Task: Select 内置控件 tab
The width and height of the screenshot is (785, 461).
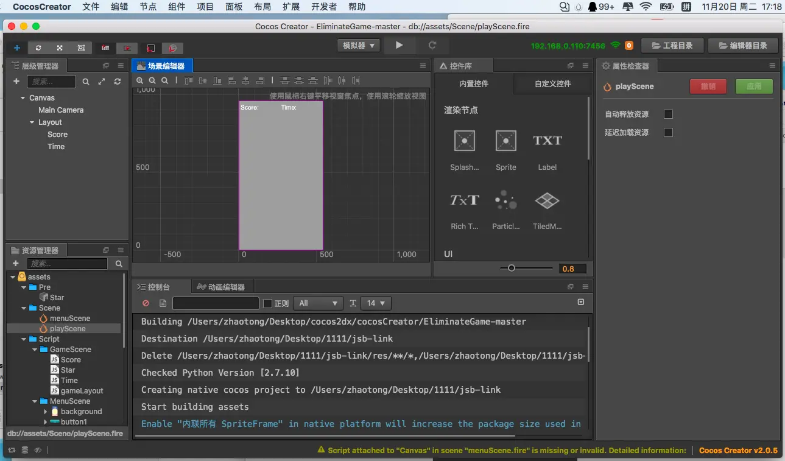Action: click(474, 83)
